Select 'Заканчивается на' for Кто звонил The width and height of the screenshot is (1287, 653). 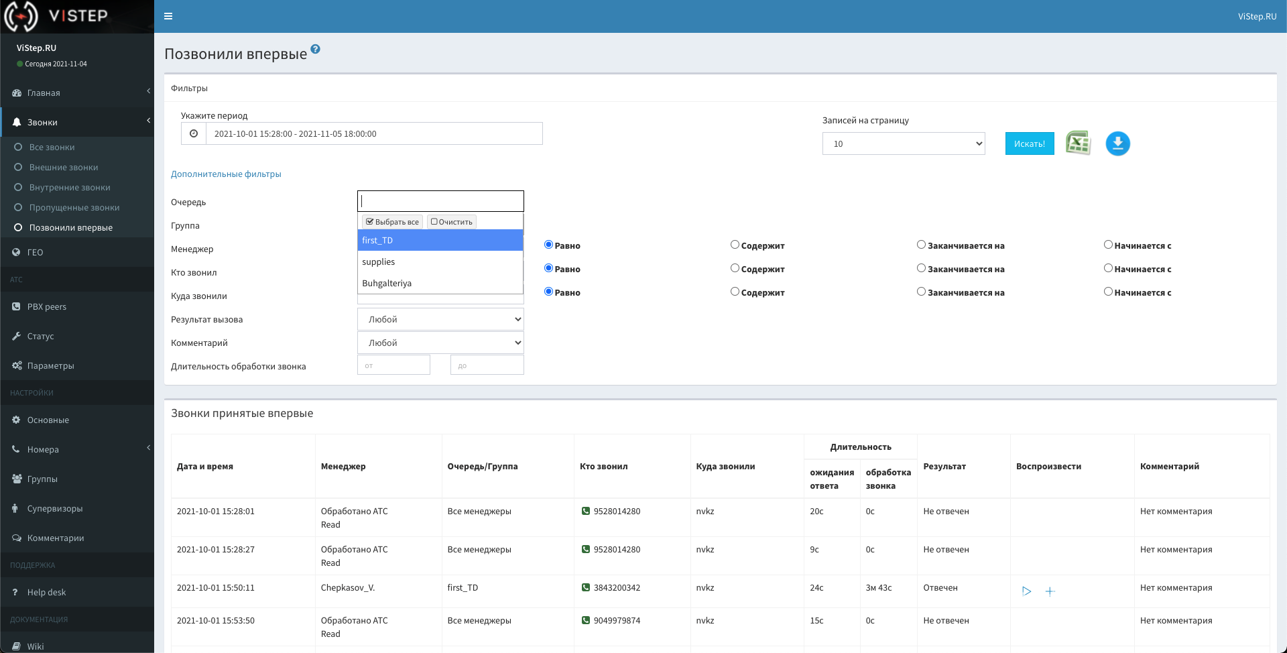pos(921,268)
